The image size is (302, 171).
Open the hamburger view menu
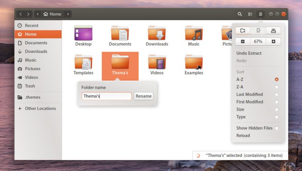[261, 14]
